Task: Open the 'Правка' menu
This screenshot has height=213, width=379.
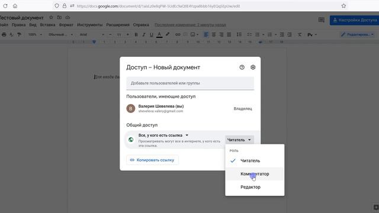Action: (18, 25)
